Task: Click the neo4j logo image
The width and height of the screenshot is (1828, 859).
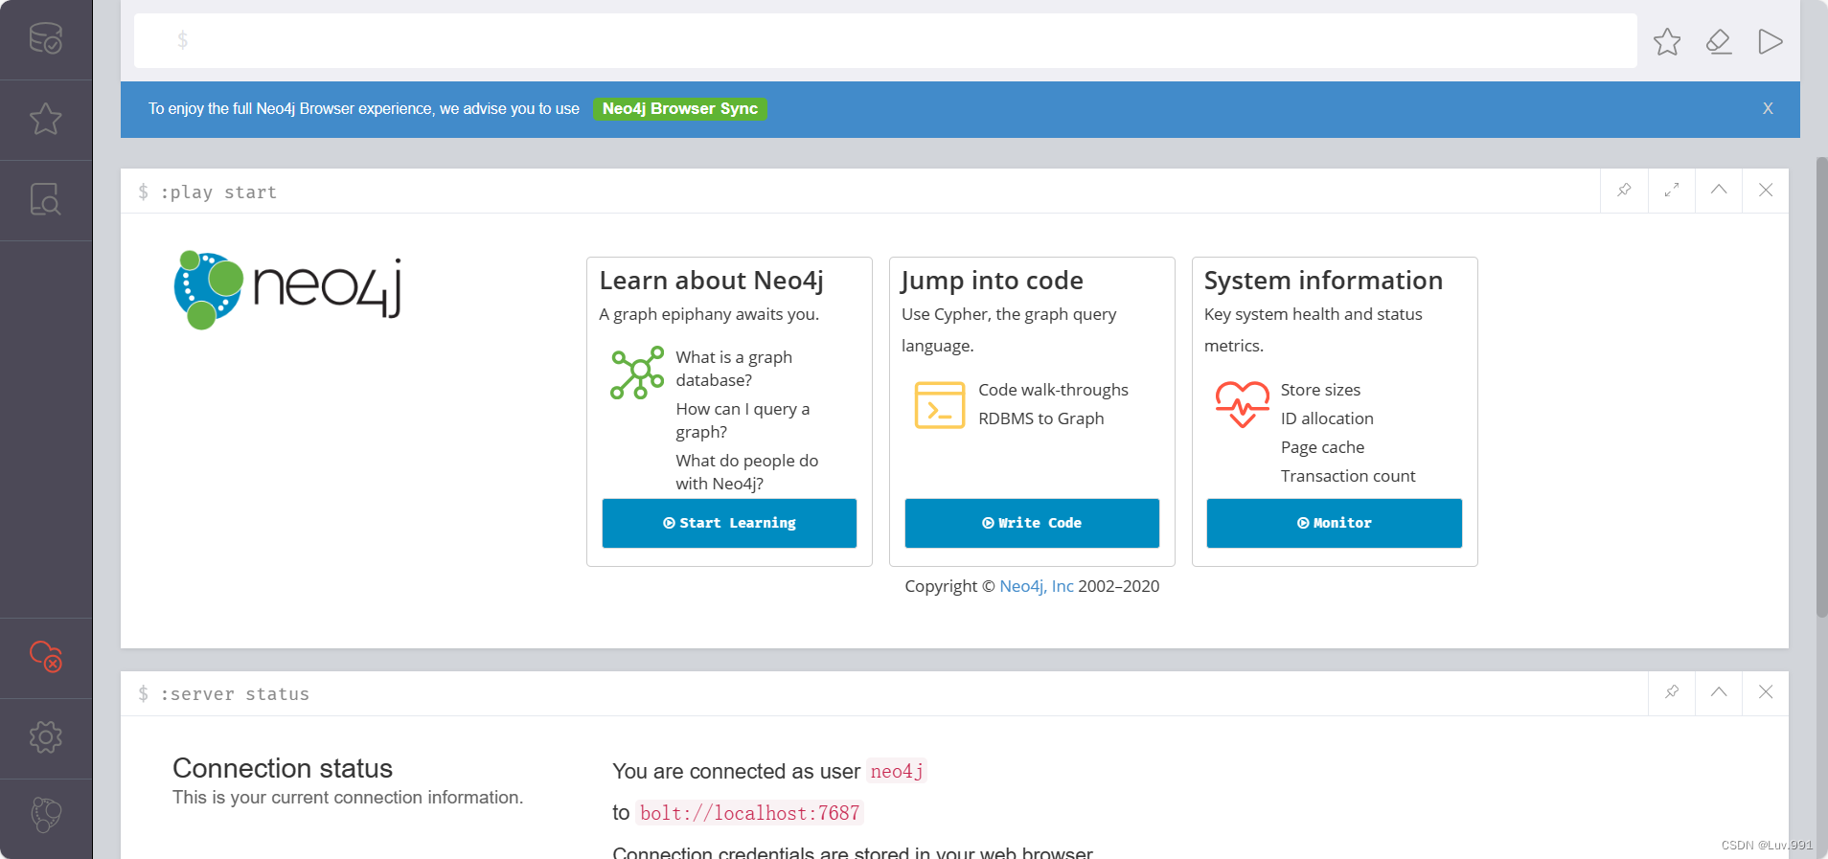Action: tap(287, 290)
